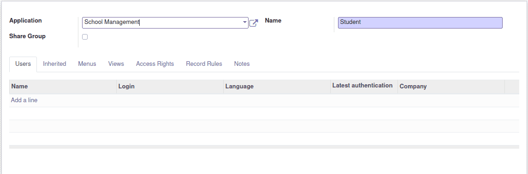
Task: Click the empty last column header cell
Action: 512,87
